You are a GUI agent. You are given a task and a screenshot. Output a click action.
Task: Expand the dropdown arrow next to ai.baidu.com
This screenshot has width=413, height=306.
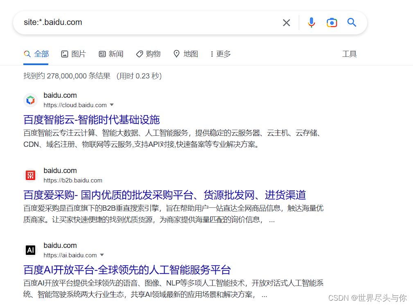click(102, 255)
